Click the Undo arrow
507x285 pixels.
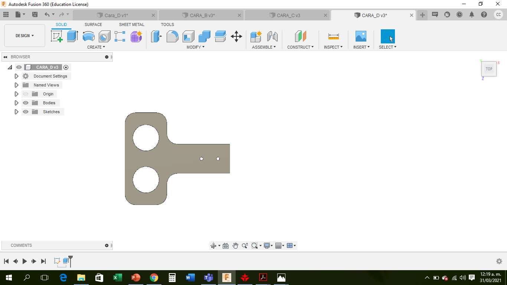coord(47,14)
